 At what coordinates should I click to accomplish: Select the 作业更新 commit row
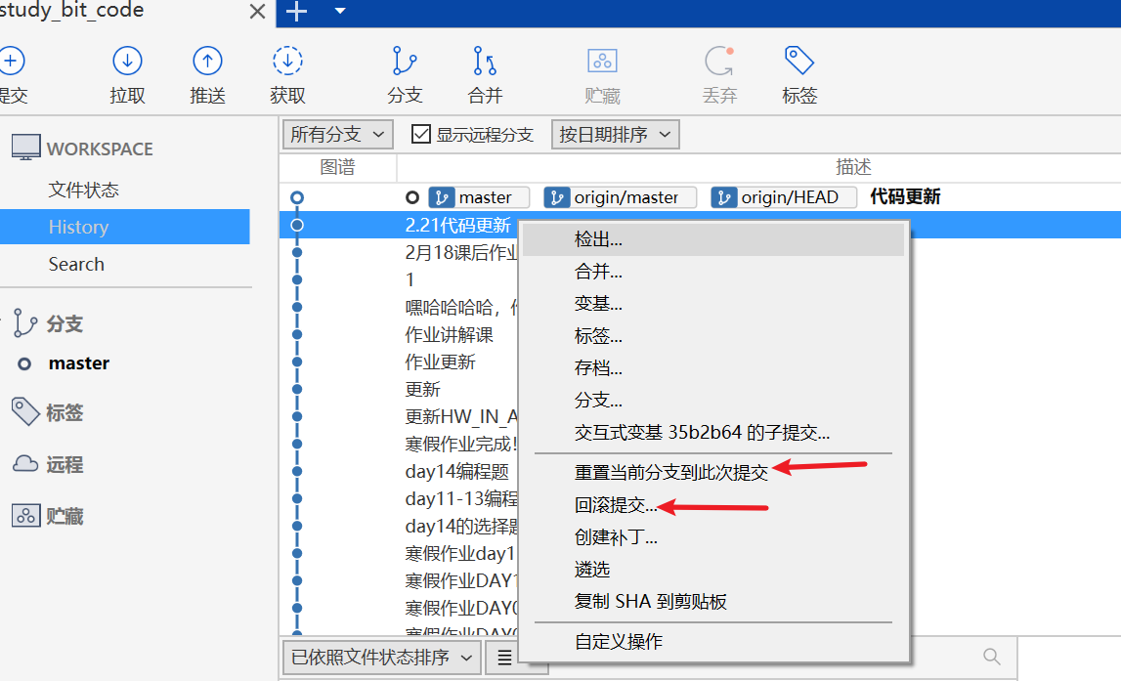(440, 362)
